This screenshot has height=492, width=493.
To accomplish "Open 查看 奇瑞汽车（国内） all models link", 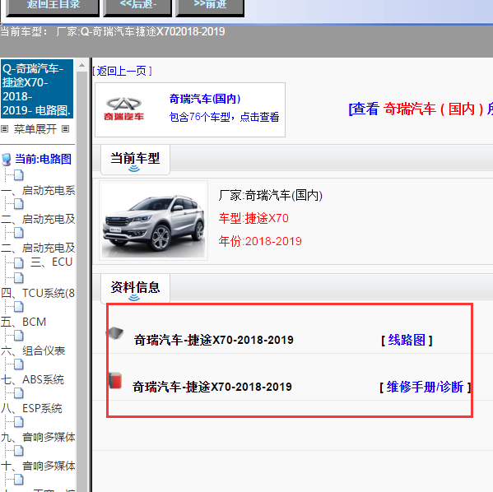I will point(421,109).
